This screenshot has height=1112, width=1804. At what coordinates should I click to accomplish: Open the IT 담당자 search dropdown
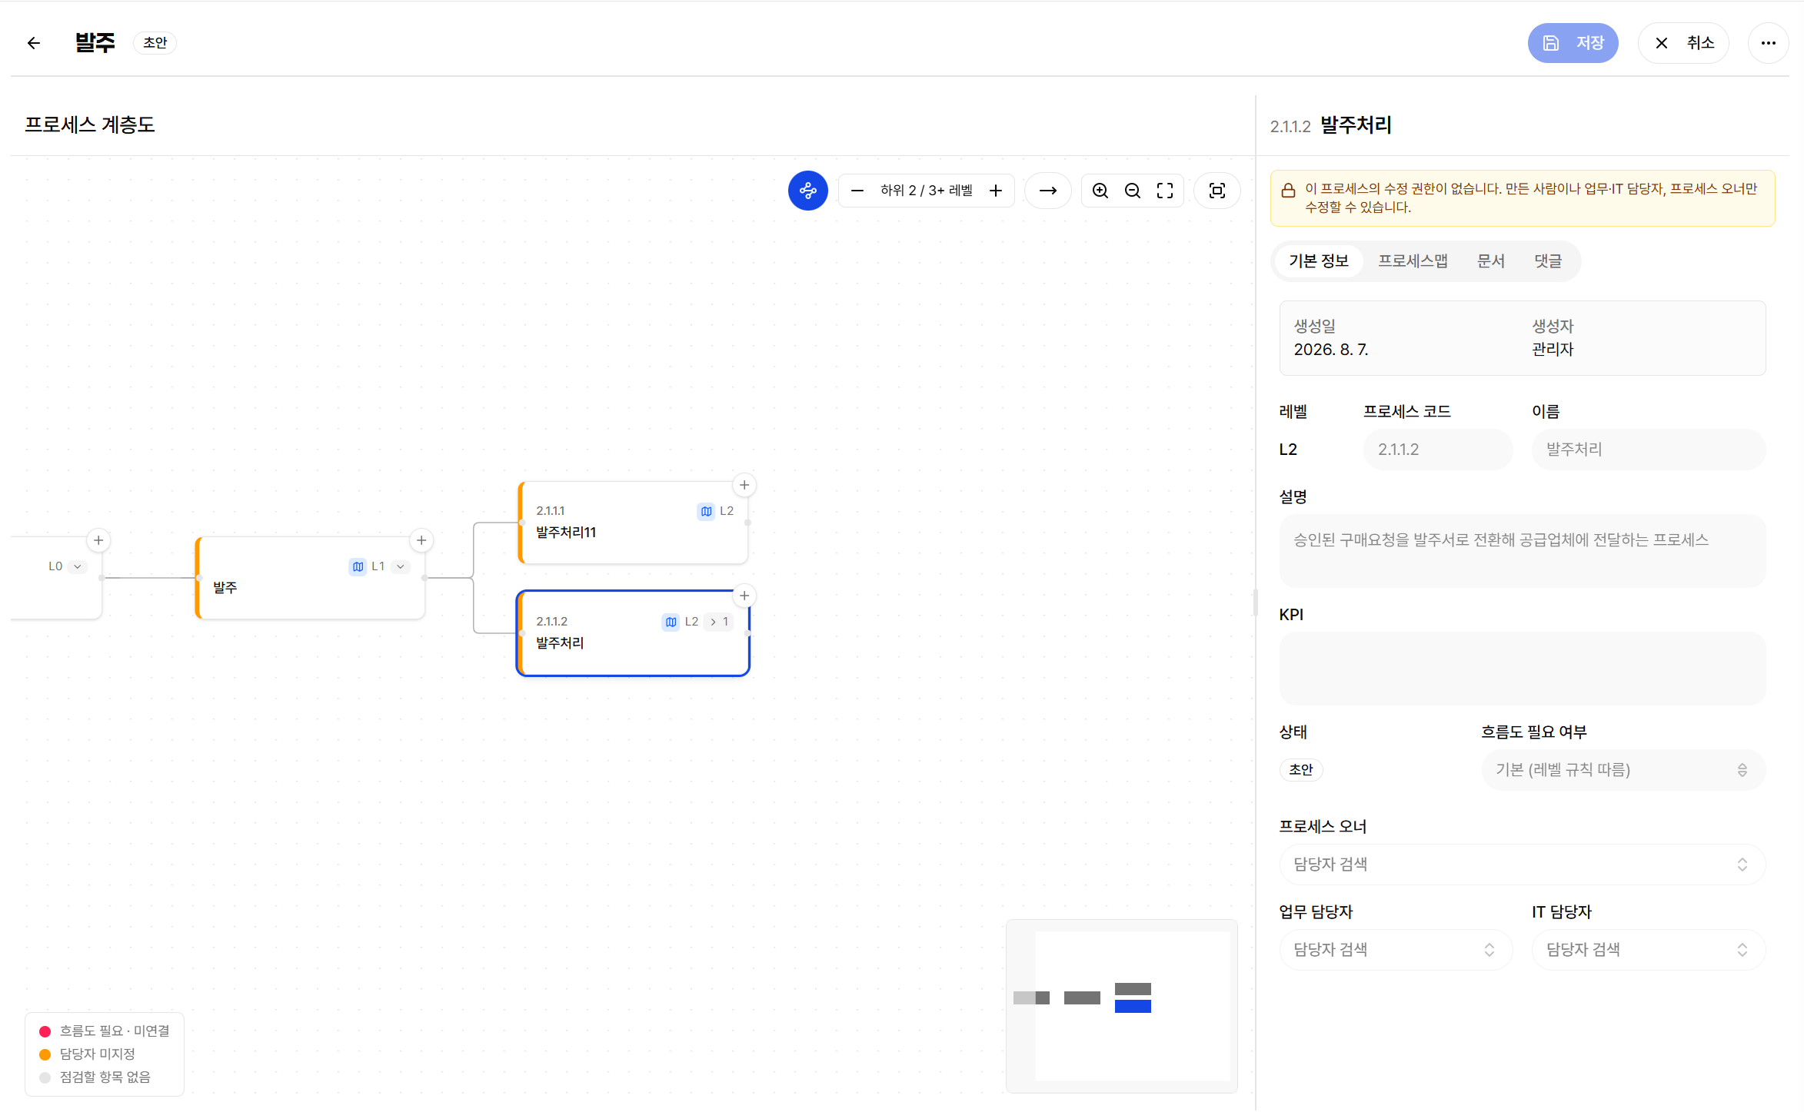click(x=1649, y=950)
